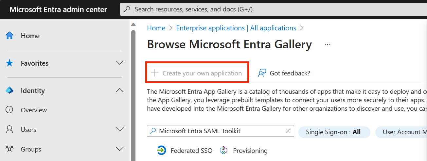Image resolution: width=427 pixels, height=161 pixels.
Task: Expand the Favorites section chevron
Action: pos(120,63)
